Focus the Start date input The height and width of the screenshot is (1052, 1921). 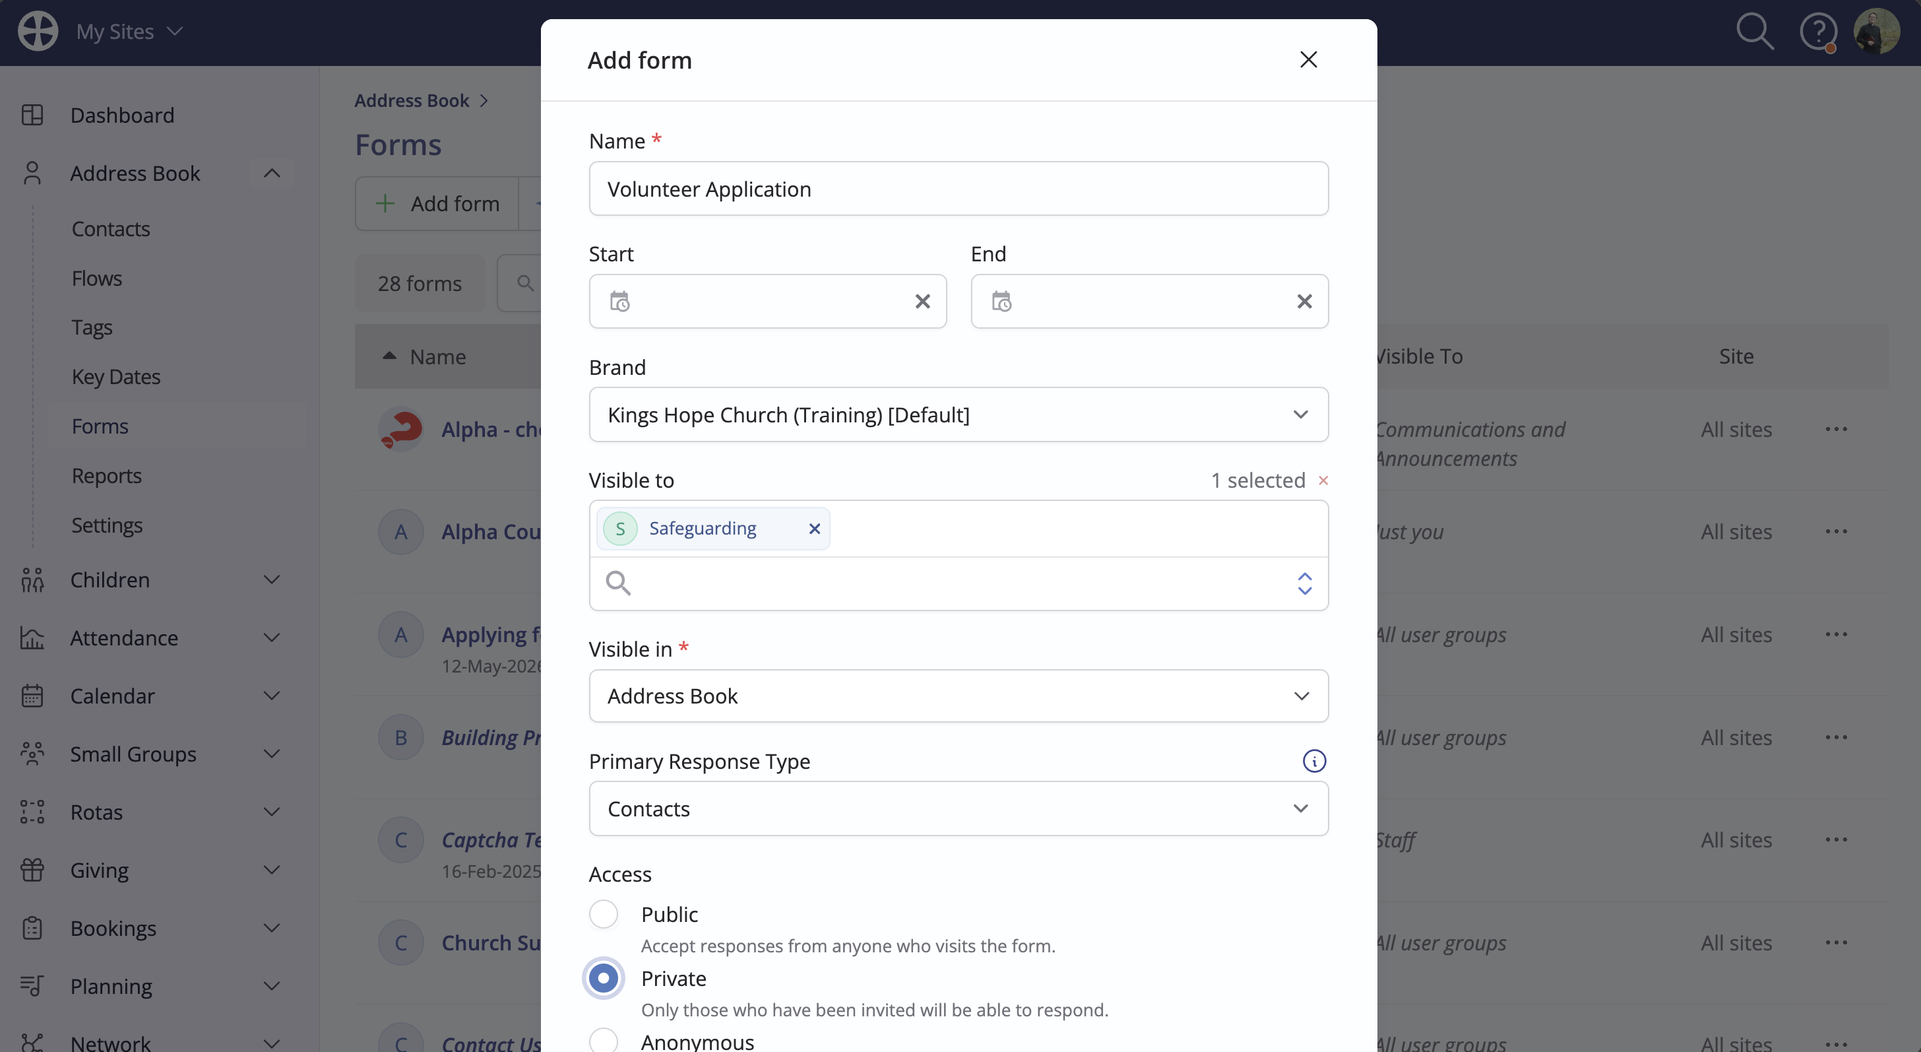click(x=767, y=302)
